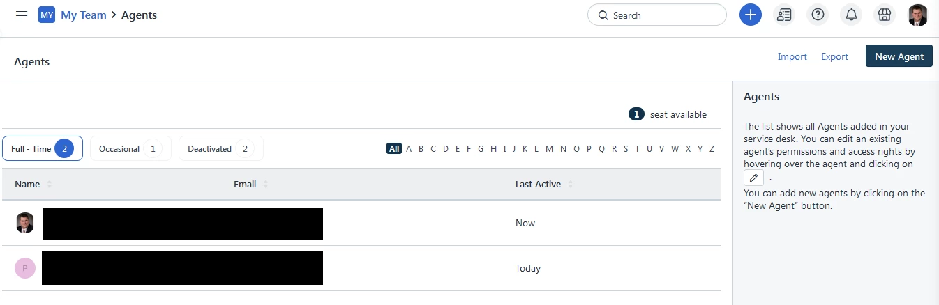Open the help question mark icon
Viewport: 939px width, 305px height.
[x=818, y=15]
